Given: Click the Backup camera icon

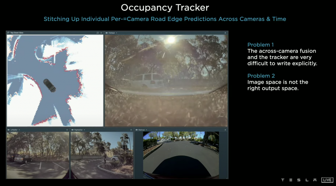Looking at the screenshot, I should 136,130.
